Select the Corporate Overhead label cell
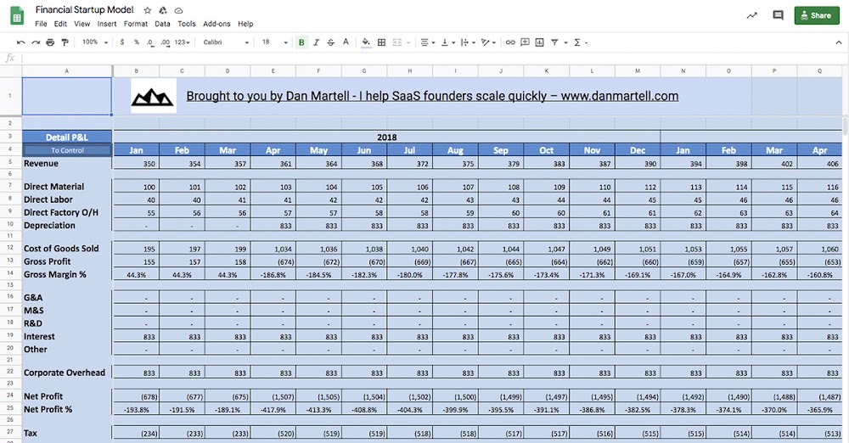 pos(67,373)
